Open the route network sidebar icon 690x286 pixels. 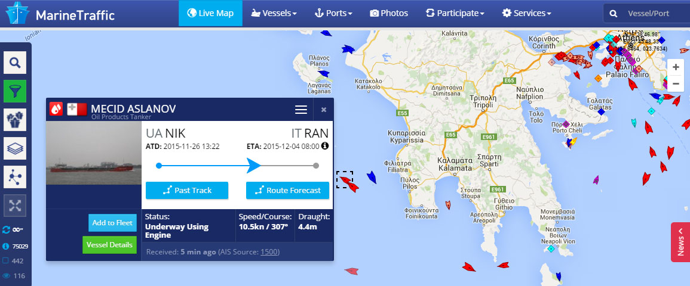click(15, 177)
